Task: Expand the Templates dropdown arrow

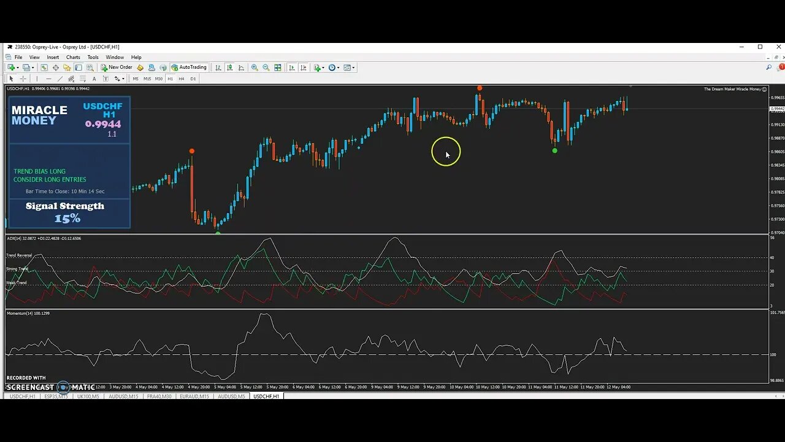Action: [x=354, y=68]
